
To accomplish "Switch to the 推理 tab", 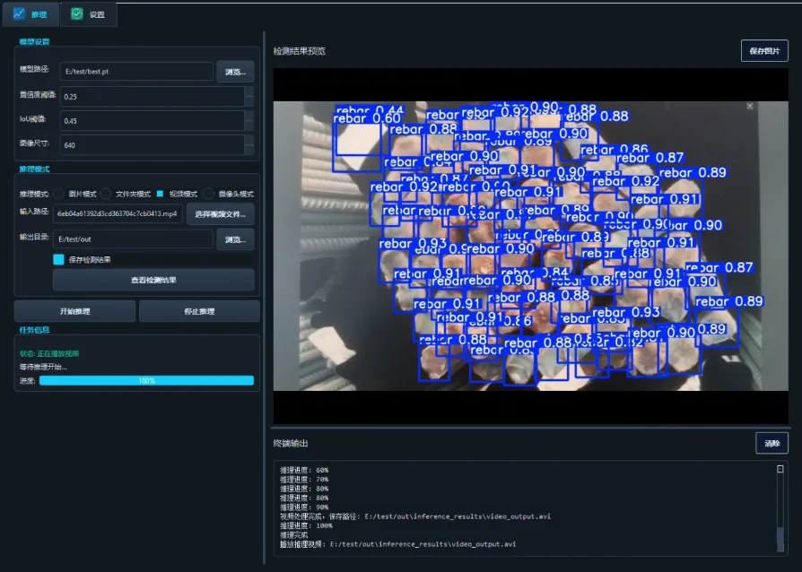I will click(x=31, y=14).
